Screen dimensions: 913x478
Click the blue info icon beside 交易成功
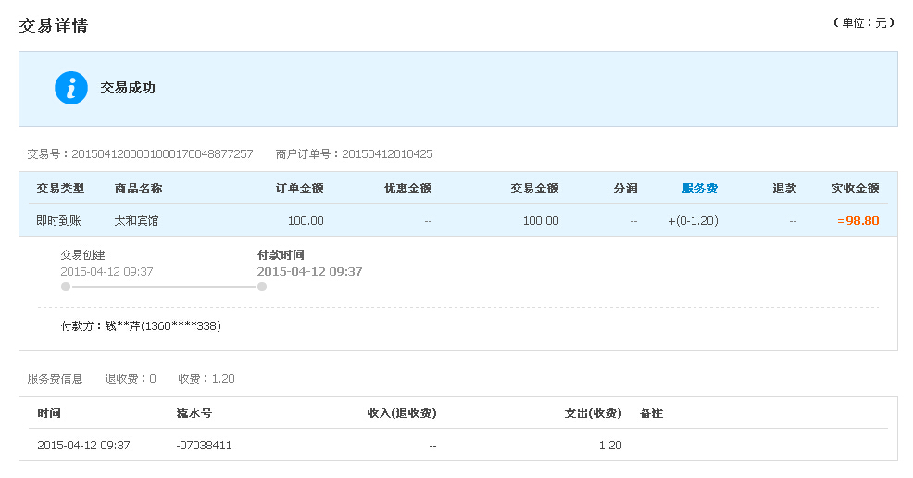(x=71, y=88)
